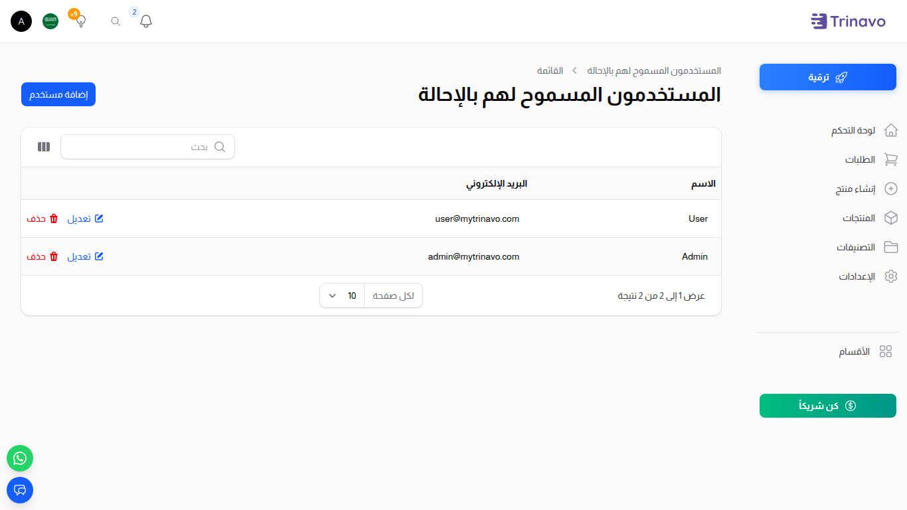Sort by الاسم column header
Viewport: 907px width, 510px height.
[x=703, y=183]
